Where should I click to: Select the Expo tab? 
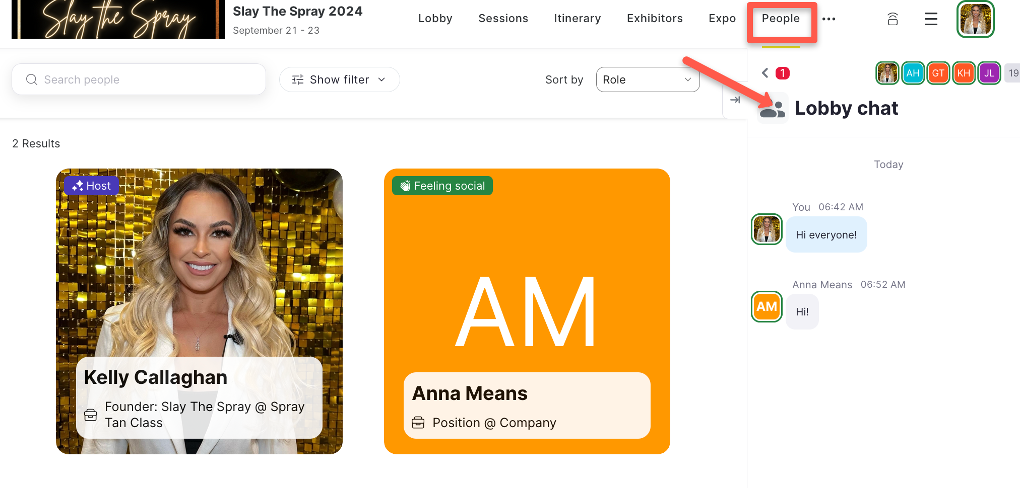[722, 19]
